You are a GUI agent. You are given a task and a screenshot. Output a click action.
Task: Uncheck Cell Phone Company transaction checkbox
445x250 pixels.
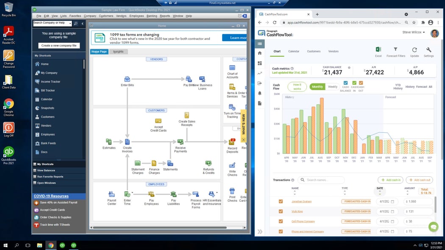coord(281,221)
